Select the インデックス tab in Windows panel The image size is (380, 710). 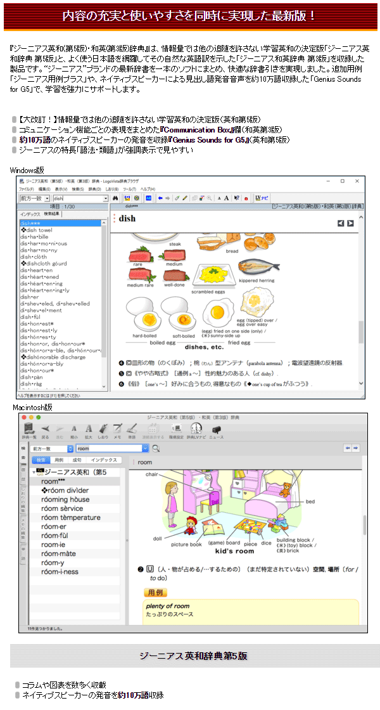pos(29,214)
